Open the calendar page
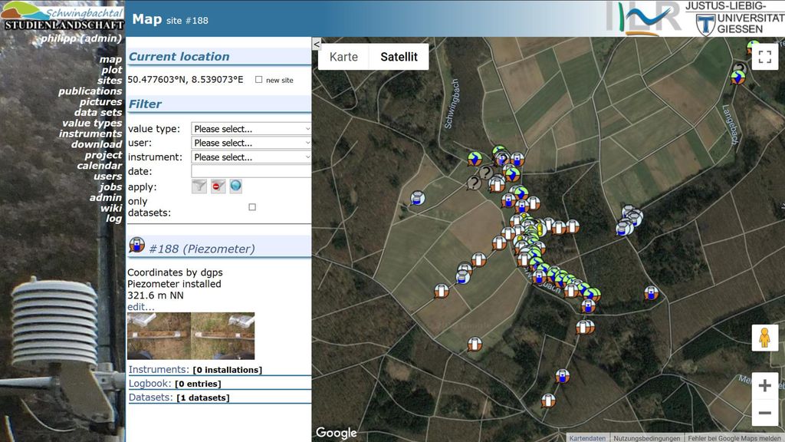 (100, 166)
